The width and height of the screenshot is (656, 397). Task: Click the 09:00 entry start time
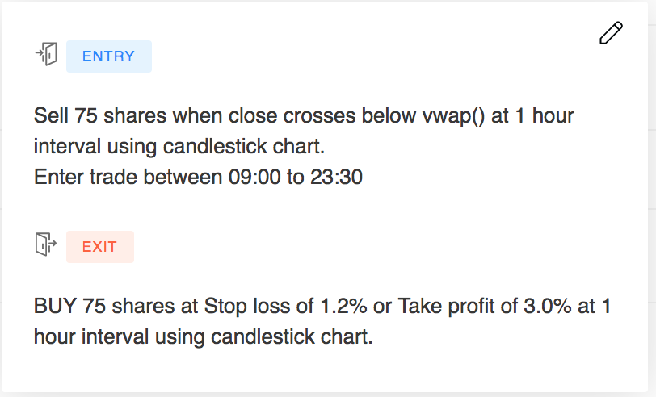point(254,178)
